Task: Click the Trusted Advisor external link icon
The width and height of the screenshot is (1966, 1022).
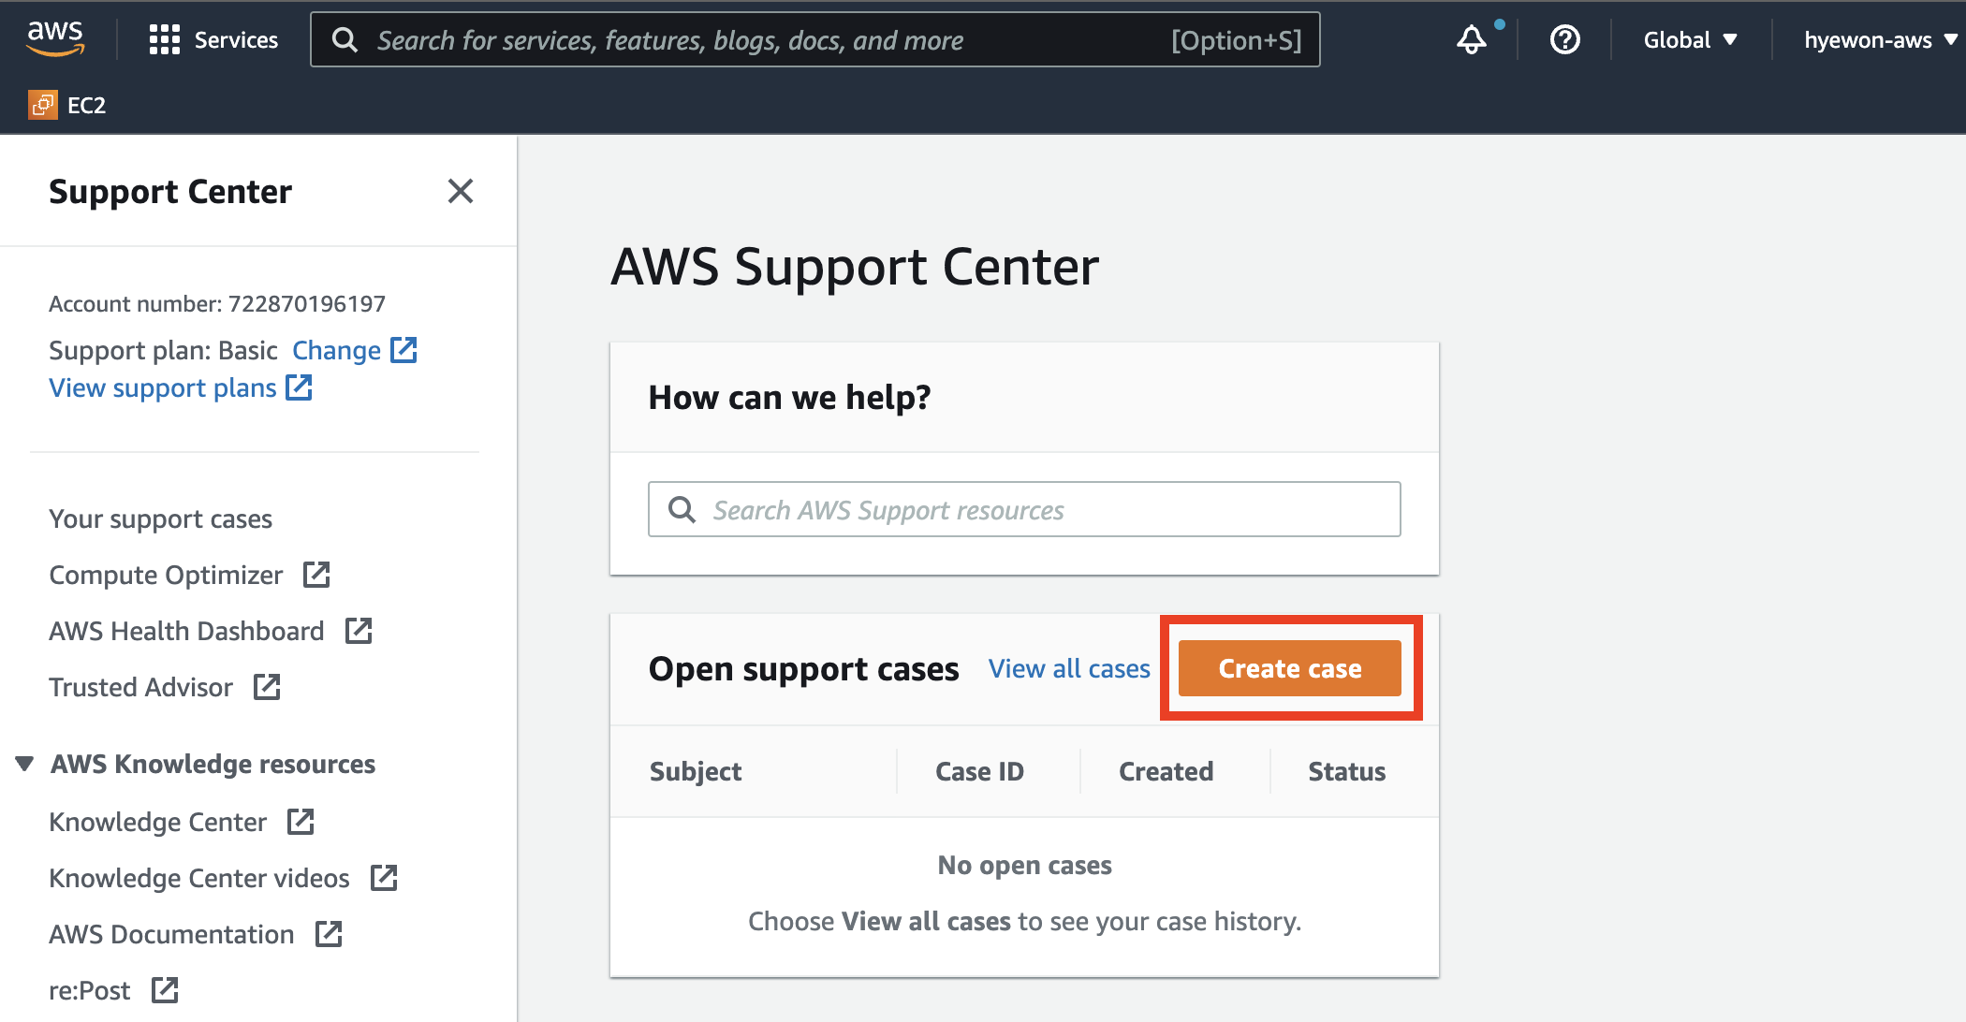Action: click(267, 687)
